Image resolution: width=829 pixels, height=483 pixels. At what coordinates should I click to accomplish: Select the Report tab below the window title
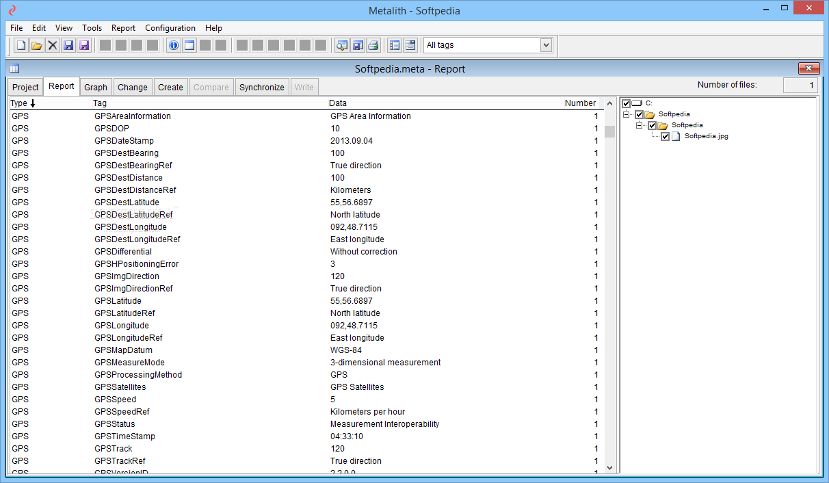tap(62, 86)
